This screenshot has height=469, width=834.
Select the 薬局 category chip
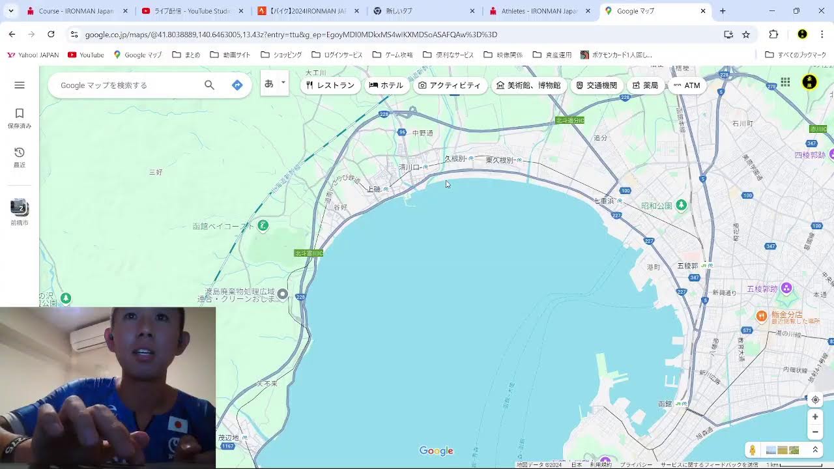coord(646,85)
